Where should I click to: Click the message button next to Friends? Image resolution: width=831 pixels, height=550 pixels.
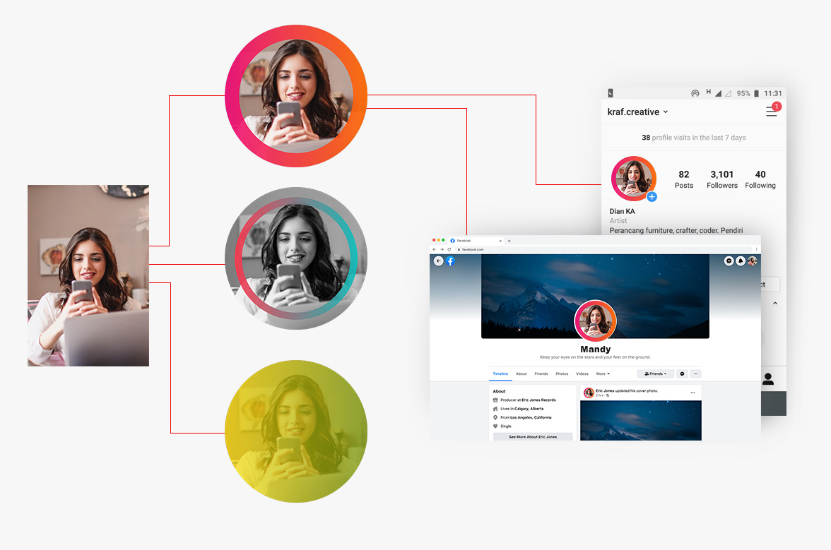coord(682,373)
